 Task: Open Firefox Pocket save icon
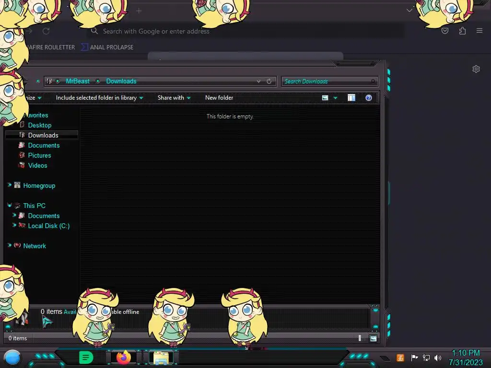[x=444, y=31]
